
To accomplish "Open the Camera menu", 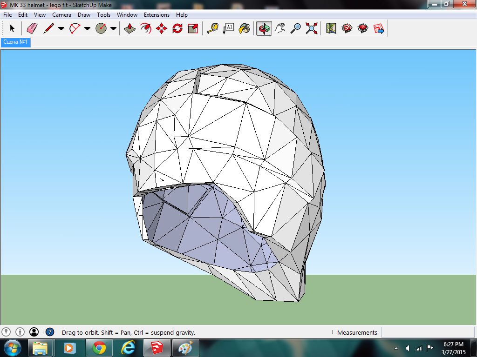I will tap(61, 15).
